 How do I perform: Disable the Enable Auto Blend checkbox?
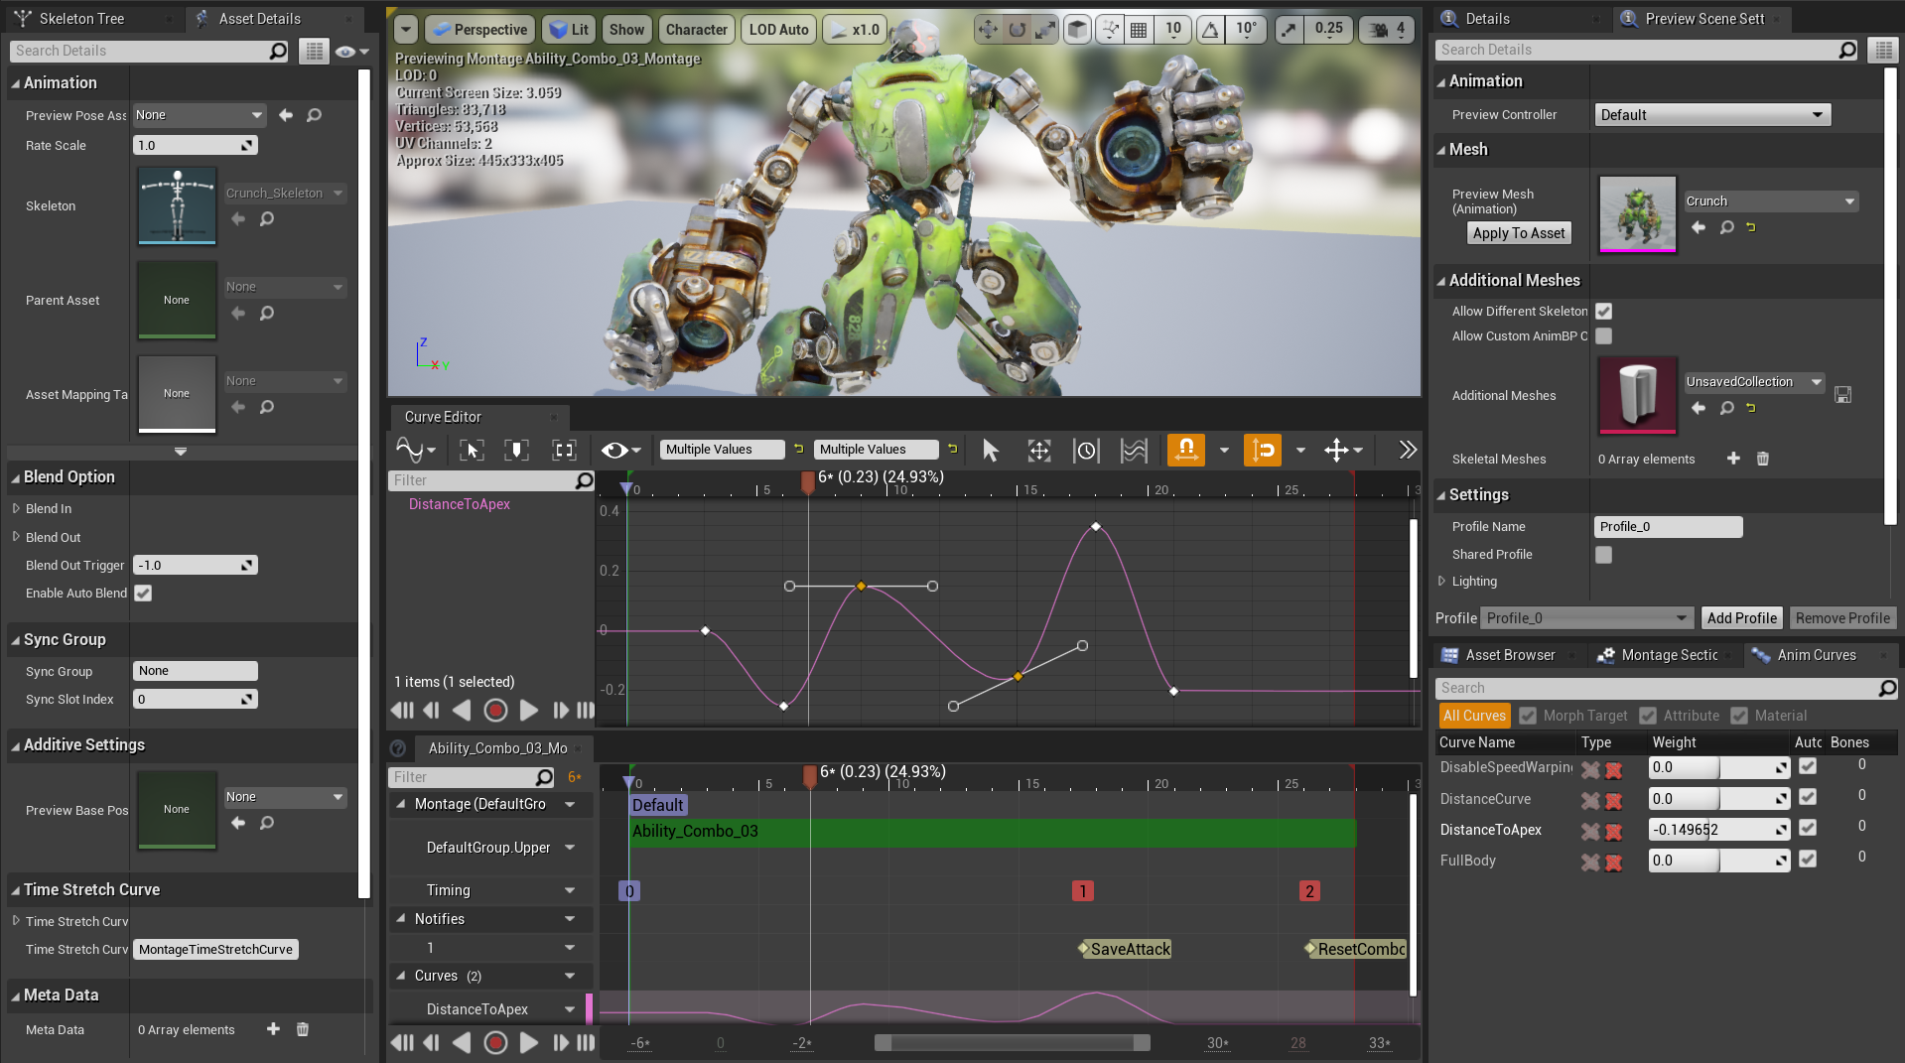pyautogui.click(x=143, y=594)
